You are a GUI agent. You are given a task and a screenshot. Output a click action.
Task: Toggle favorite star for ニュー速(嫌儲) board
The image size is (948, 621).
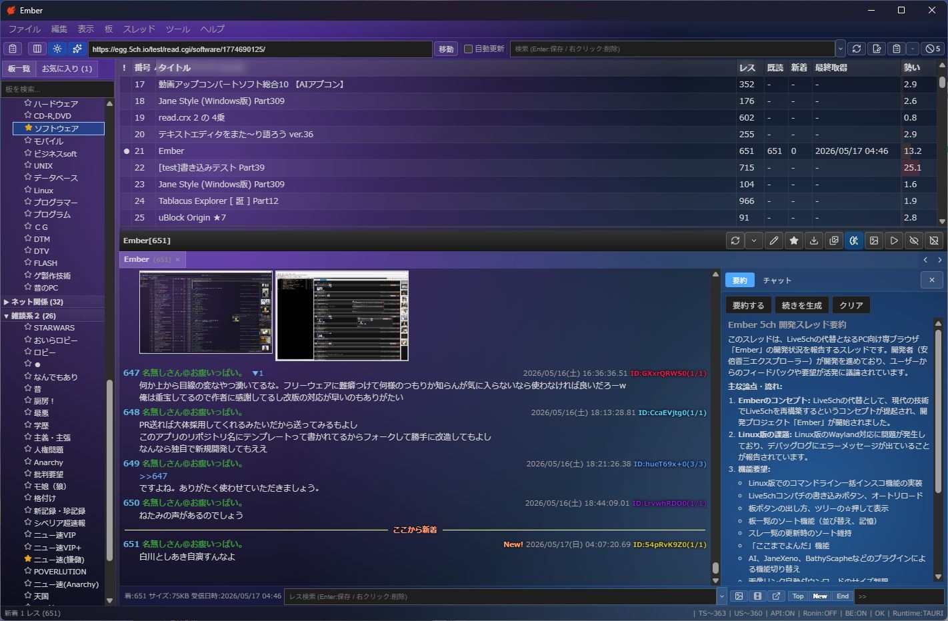coord(28,559)
